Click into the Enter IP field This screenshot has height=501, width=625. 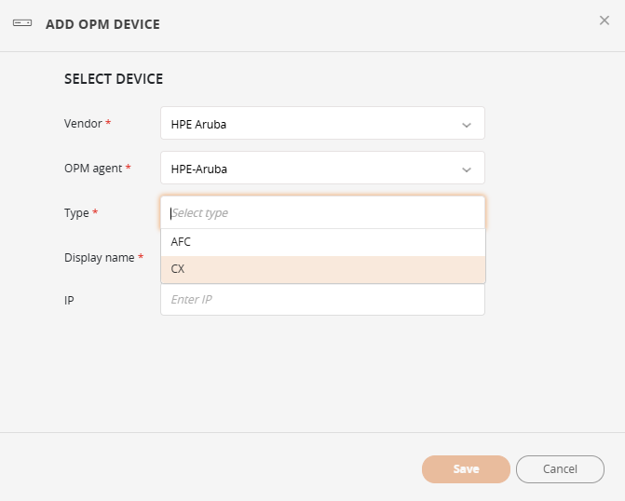(x=322, y=300)
